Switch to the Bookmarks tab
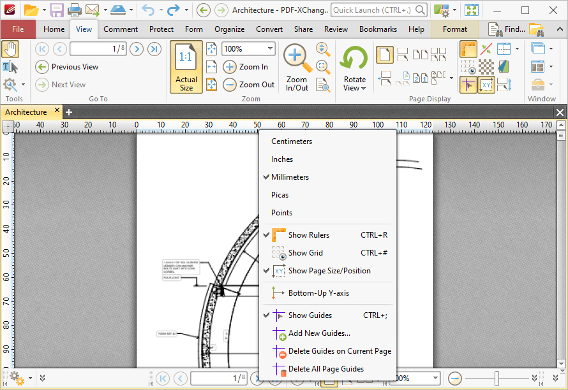The image size is (568, 390). (378, 29)
